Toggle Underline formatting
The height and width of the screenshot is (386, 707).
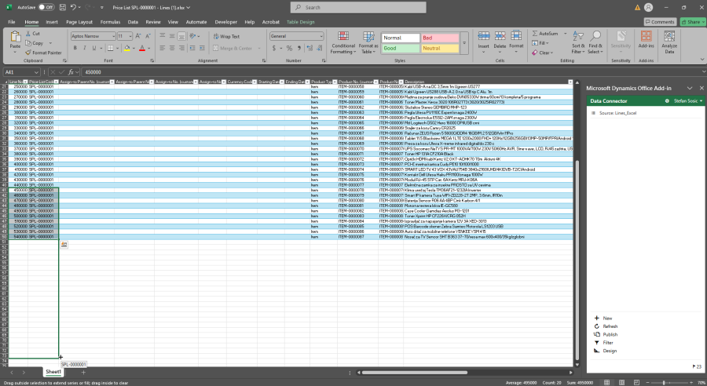tap(93, 48)
